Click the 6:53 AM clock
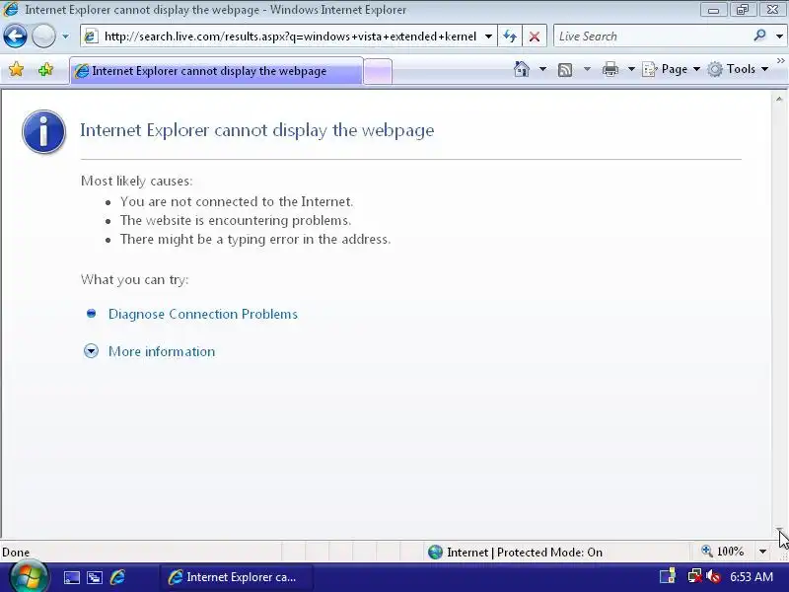Image resolution: width=789 pixels, height=592 pixels. click(x=752, y=577)
